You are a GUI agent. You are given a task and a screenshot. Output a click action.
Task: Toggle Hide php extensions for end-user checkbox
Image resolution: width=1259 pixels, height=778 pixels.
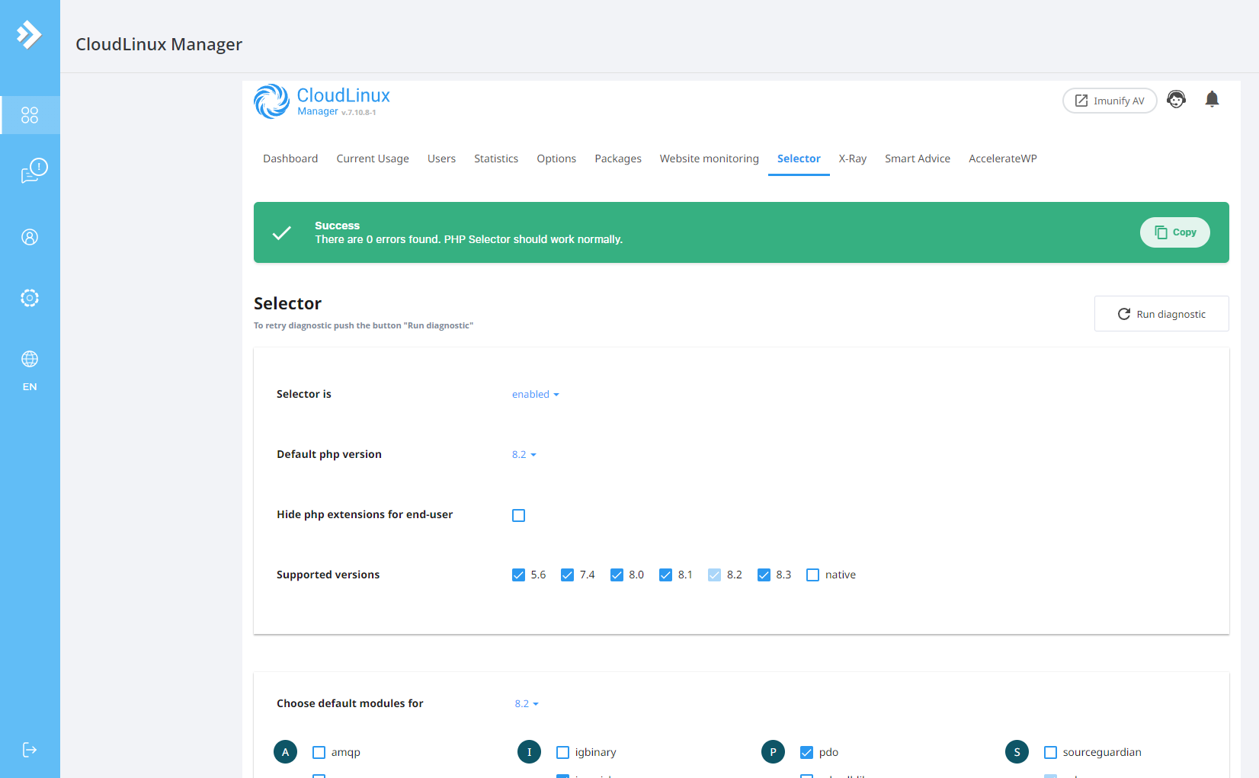click(519, 515)
